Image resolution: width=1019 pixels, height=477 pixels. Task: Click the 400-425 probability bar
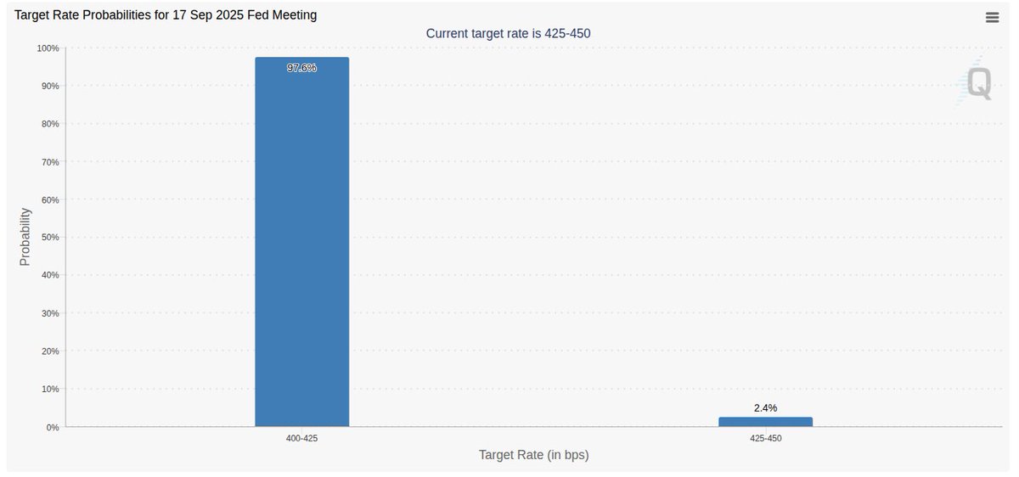[302, 242]
